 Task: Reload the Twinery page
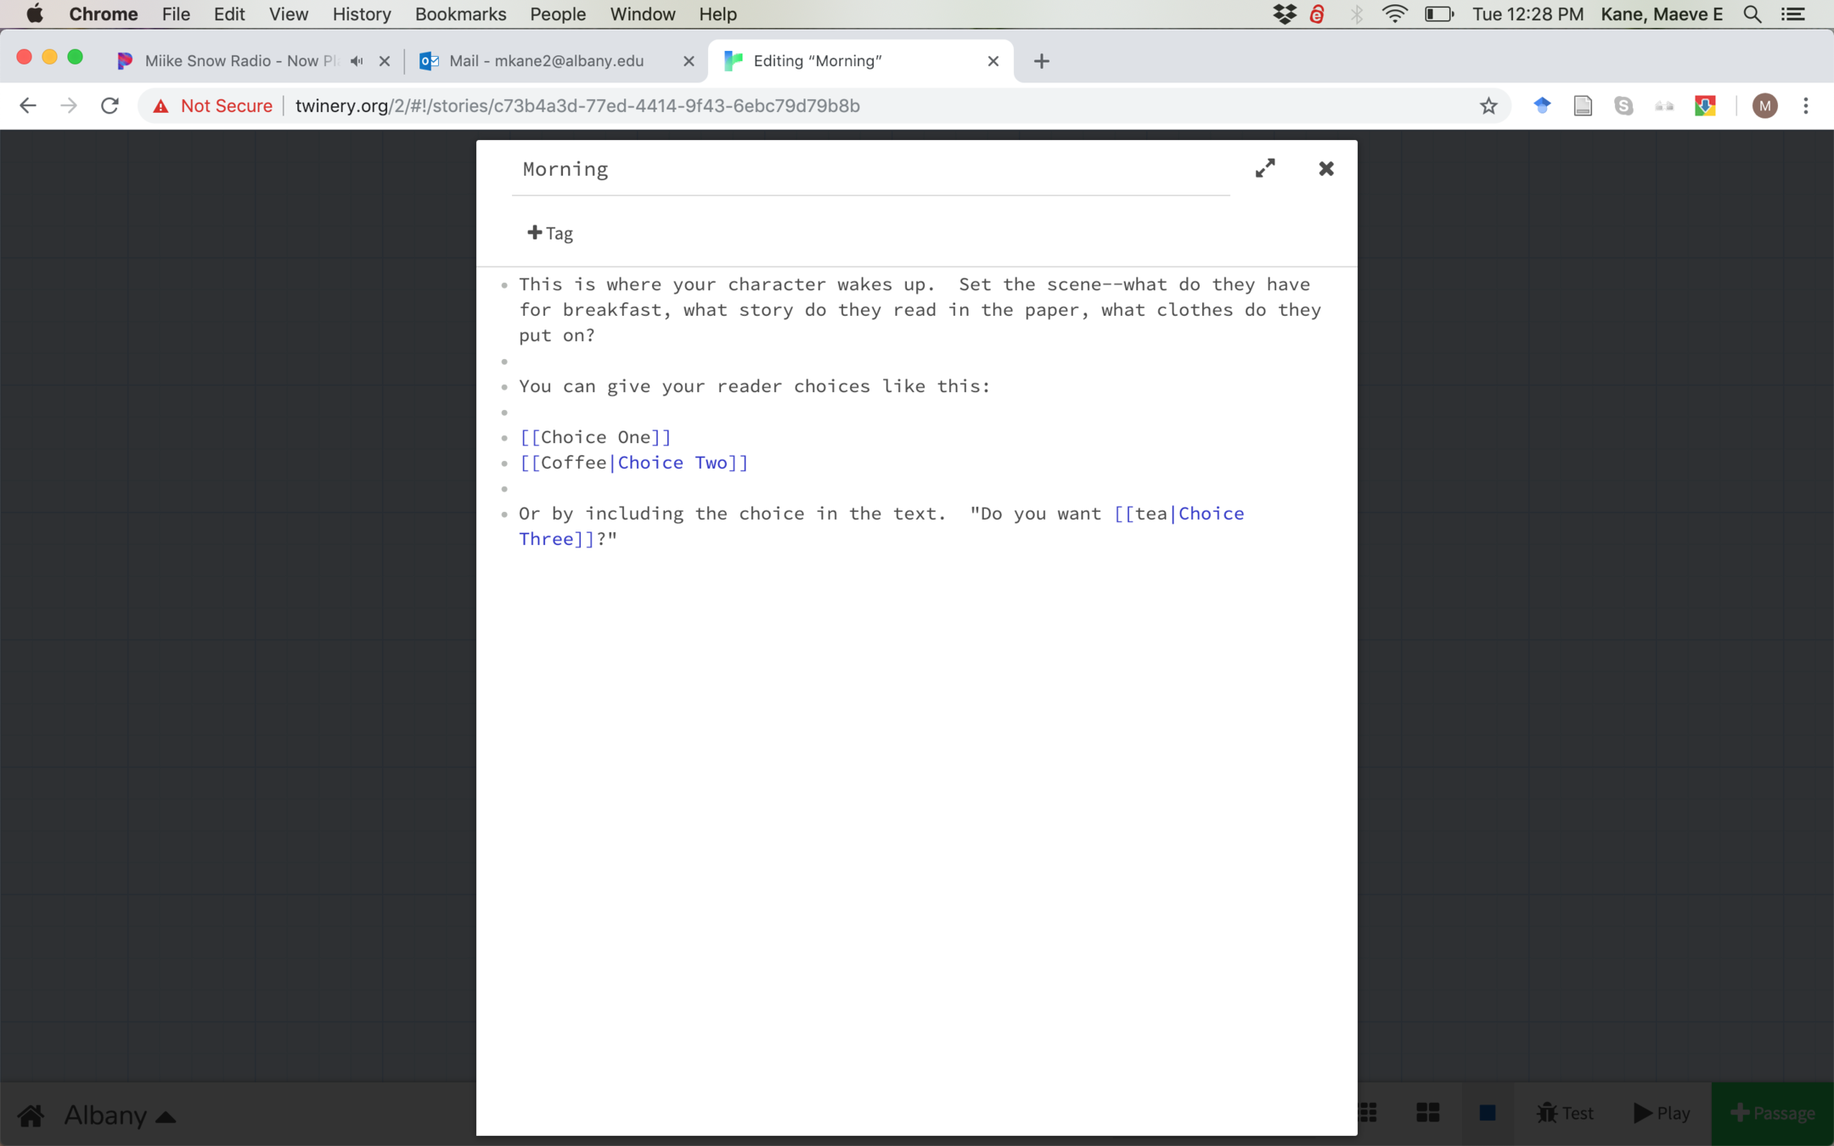(x=110, y=106)
